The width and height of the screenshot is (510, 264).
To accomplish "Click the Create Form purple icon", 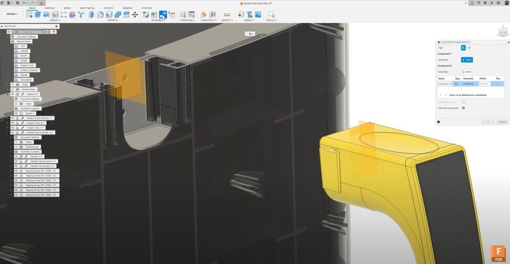I will click(x=72, y=14).
